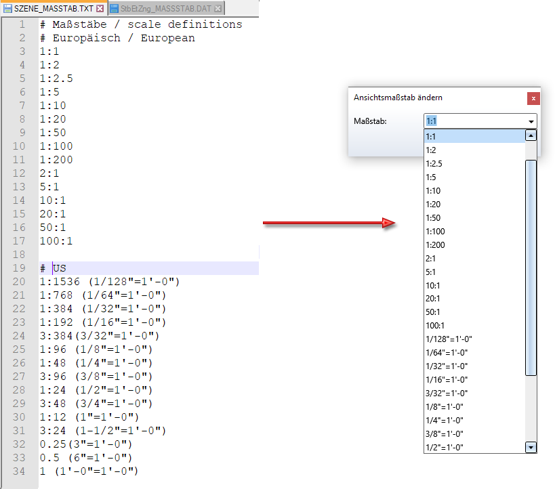Click editor line '3:48 (3/4"=1'-0")'
The image size is (555, 489).
(x=96, y=404)
